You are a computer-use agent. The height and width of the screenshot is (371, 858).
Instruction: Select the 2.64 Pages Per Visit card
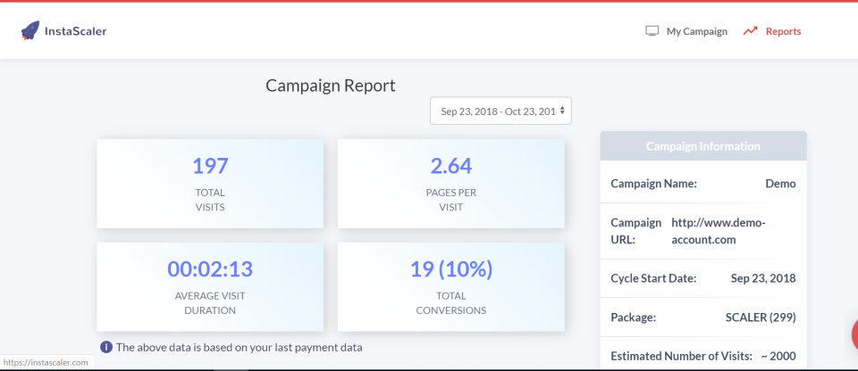[x=450, y=184]
